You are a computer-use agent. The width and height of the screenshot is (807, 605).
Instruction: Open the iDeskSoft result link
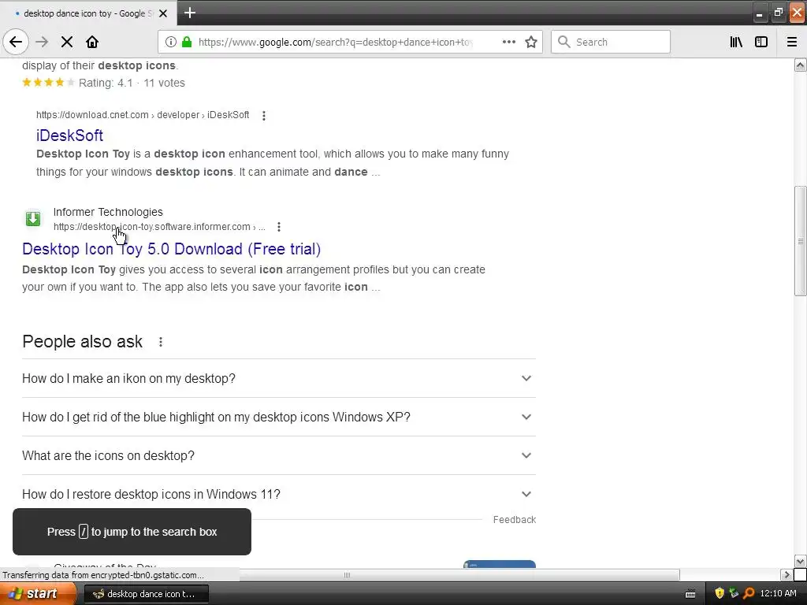tap(69, 135)
